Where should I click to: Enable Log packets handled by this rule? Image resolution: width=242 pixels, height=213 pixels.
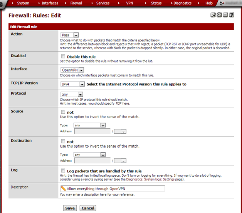pyautogui.click(x=63, y=170)
